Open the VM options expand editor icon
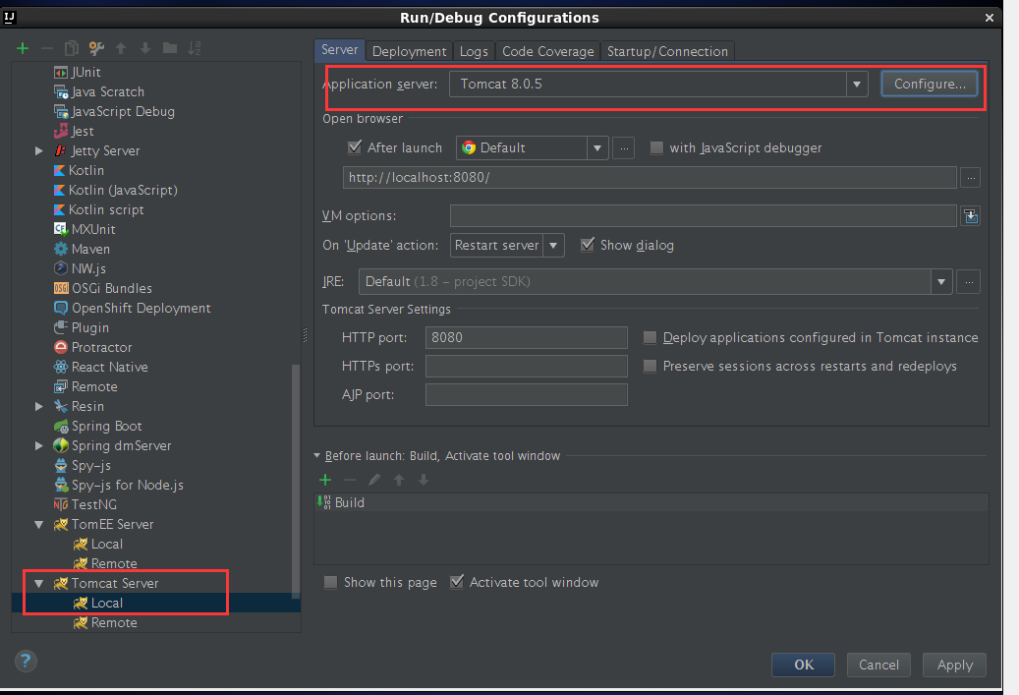Image resolution: width=1019 pixels, height=695 pixels. tap(971, 216)
